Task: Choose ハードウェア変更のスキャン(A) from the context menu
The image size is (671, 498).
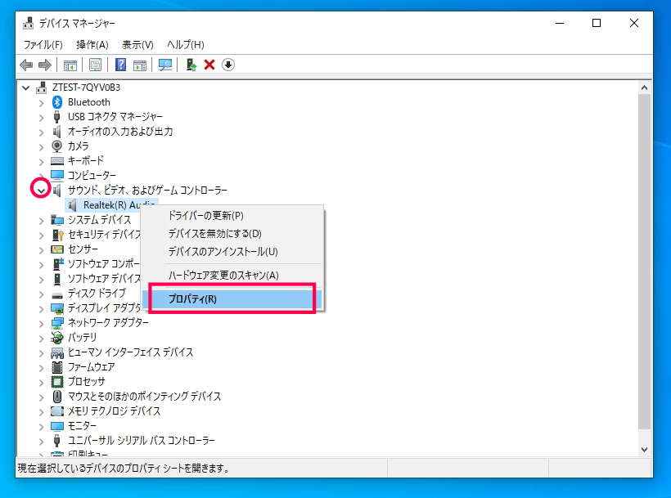Action: coord(232,275)
